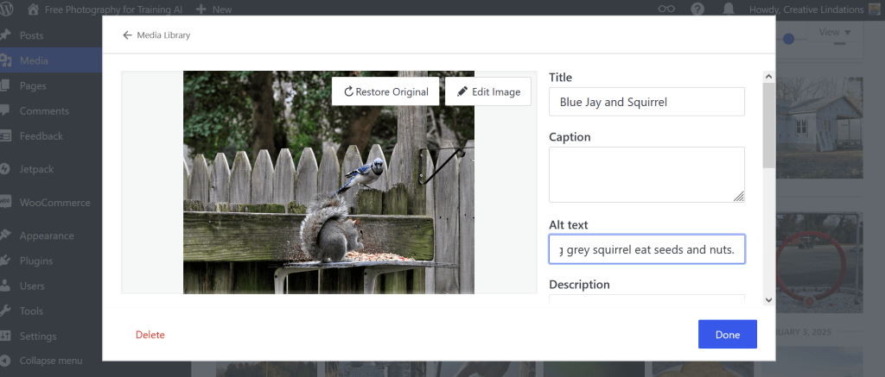Click into the Description field
The width and height of the screenshot is (885, 377).
point(646,300)
